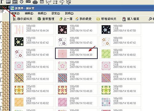154x111 pixels.
Task: Select pink-purple wave pattern texture
Action: click(120, 77)
